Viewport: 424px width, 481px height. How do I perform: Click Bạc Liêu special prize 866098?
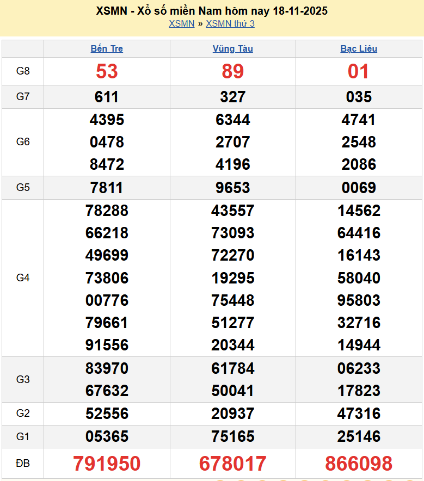click(359, 464)
